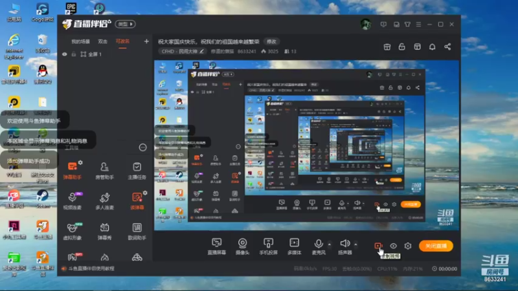Image resolution: width=518 pixels, height=291 pixels.
Task: Select the 全屏 1 source row
Action: point(105,54)
